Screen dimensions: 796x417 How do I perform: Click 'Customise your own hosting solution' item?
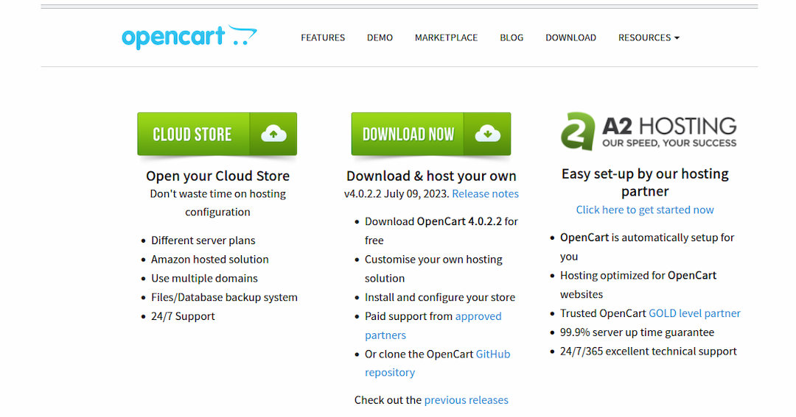click(433, 268)
